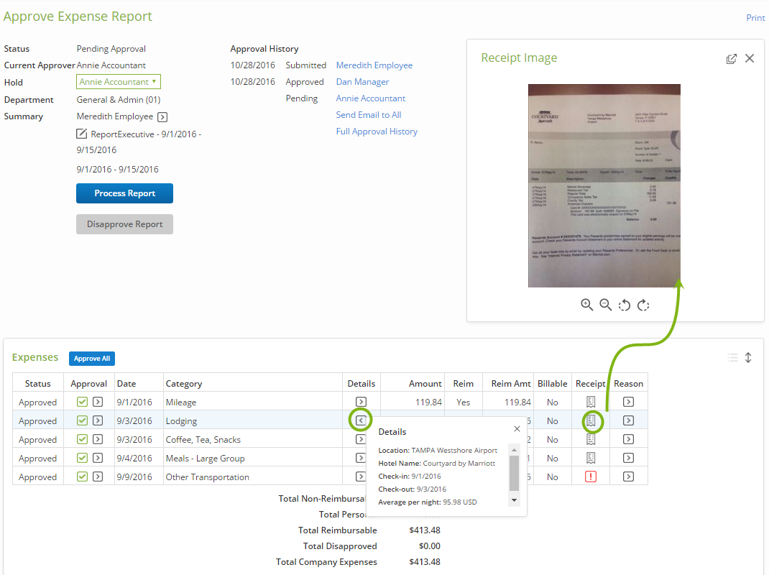Click the scroll down arrow in the Details popup
The height and width of the screenshot is (575, 769).
point(514,500)
